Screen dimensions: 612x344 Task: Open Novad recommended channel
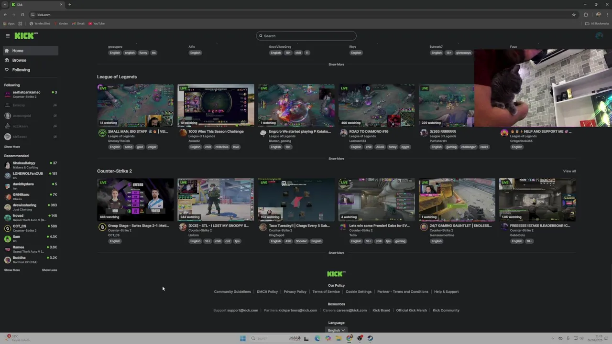tap(31, 217)
